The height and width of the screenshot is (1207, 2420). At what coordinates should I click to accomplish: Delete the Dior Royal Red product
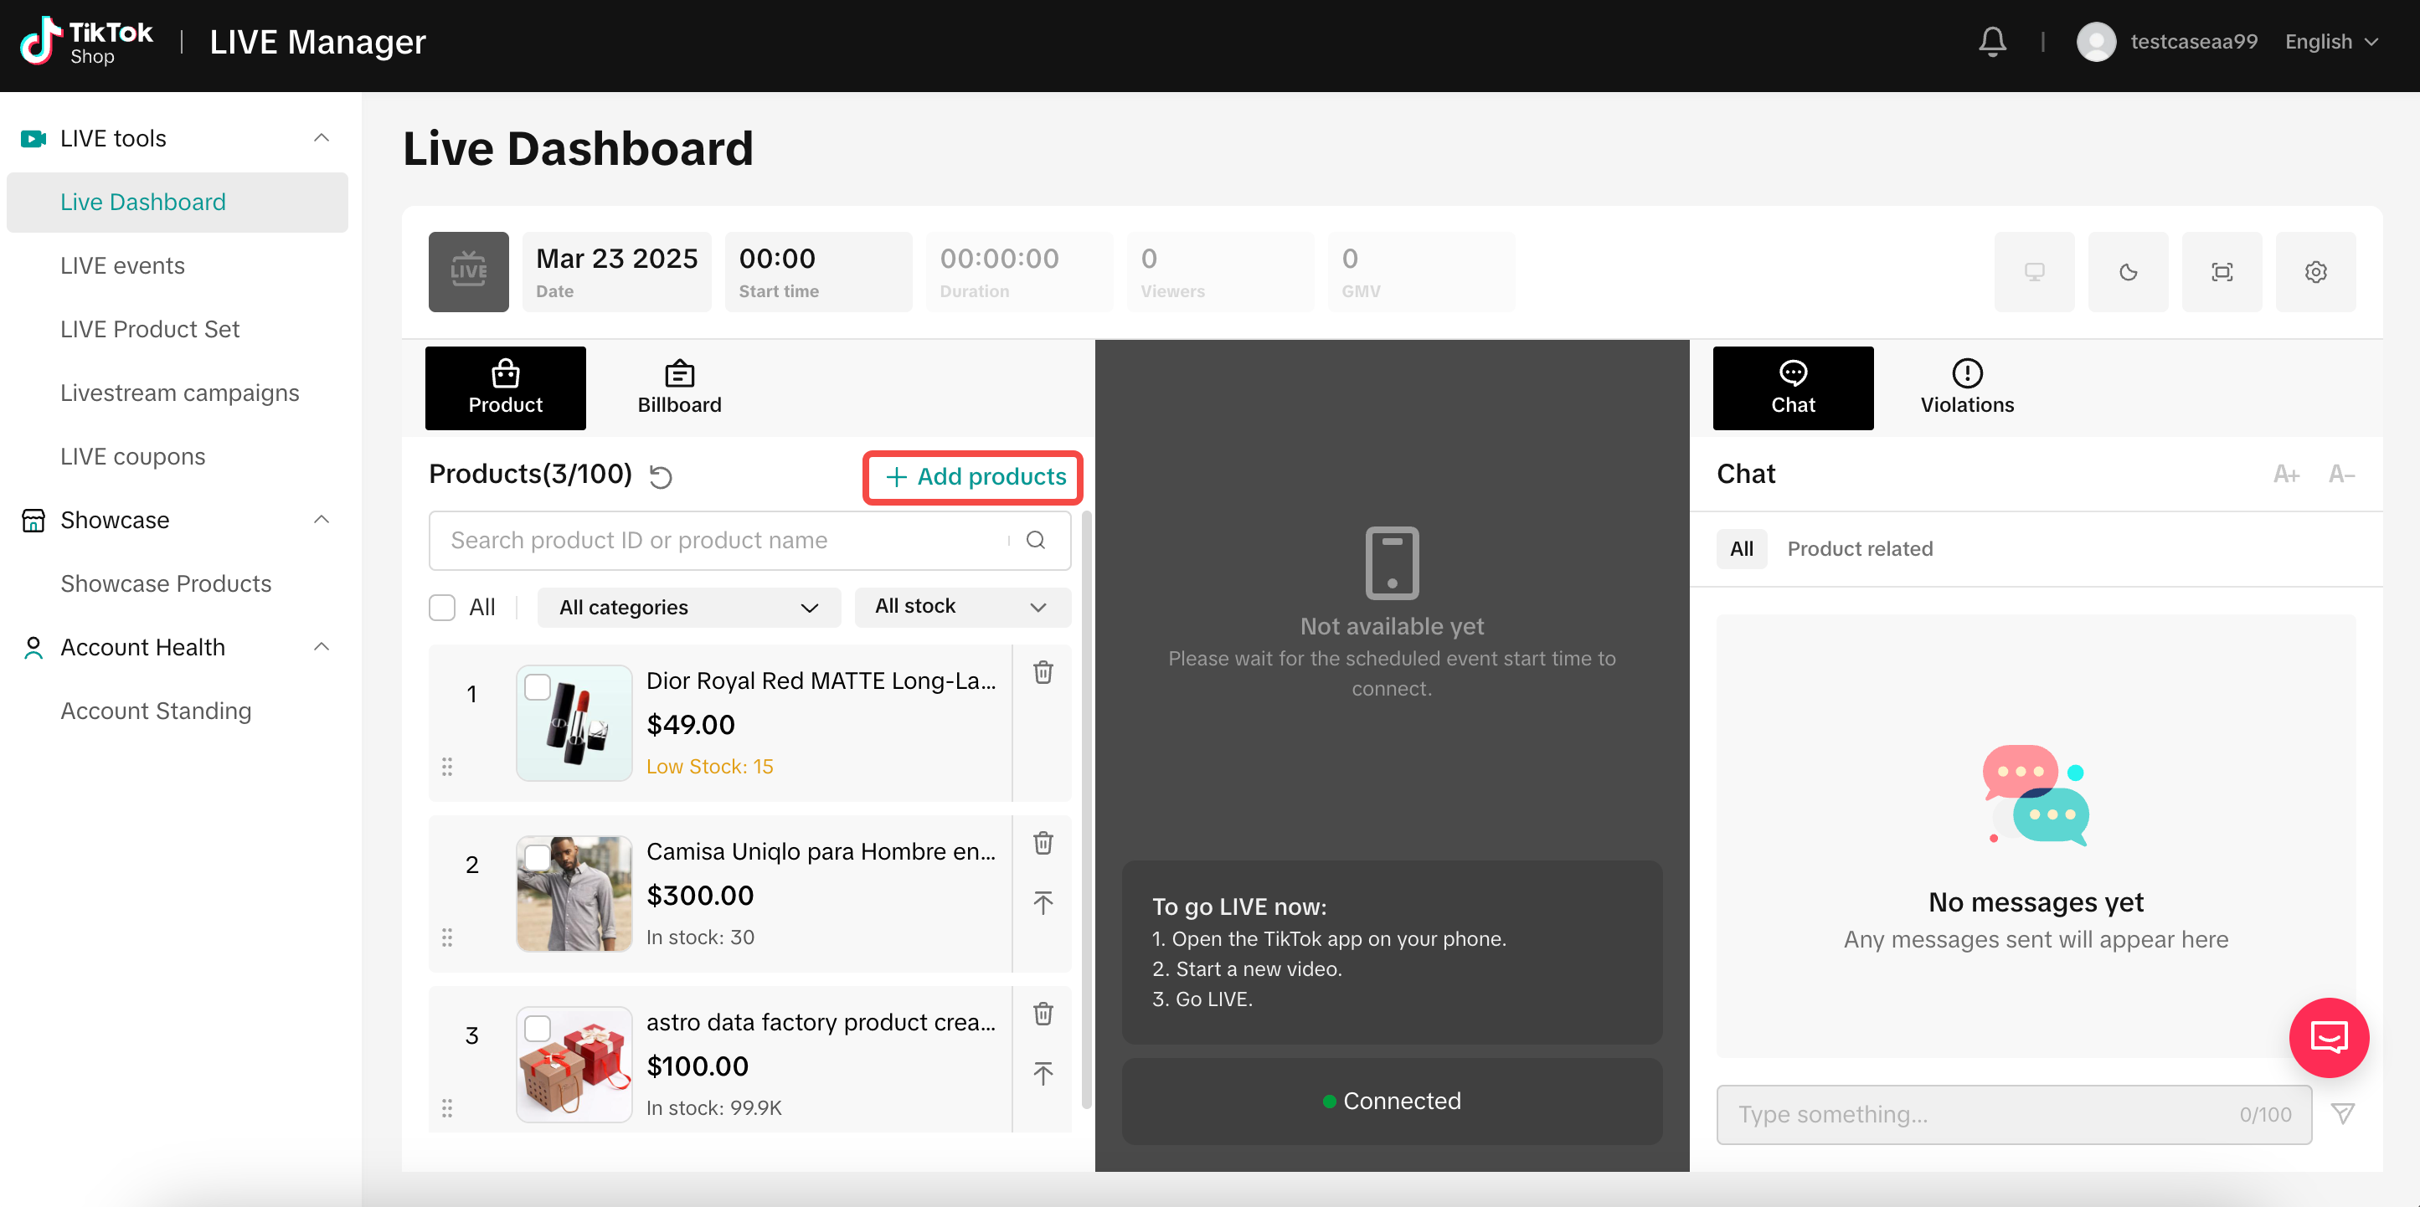(1043, 672)
